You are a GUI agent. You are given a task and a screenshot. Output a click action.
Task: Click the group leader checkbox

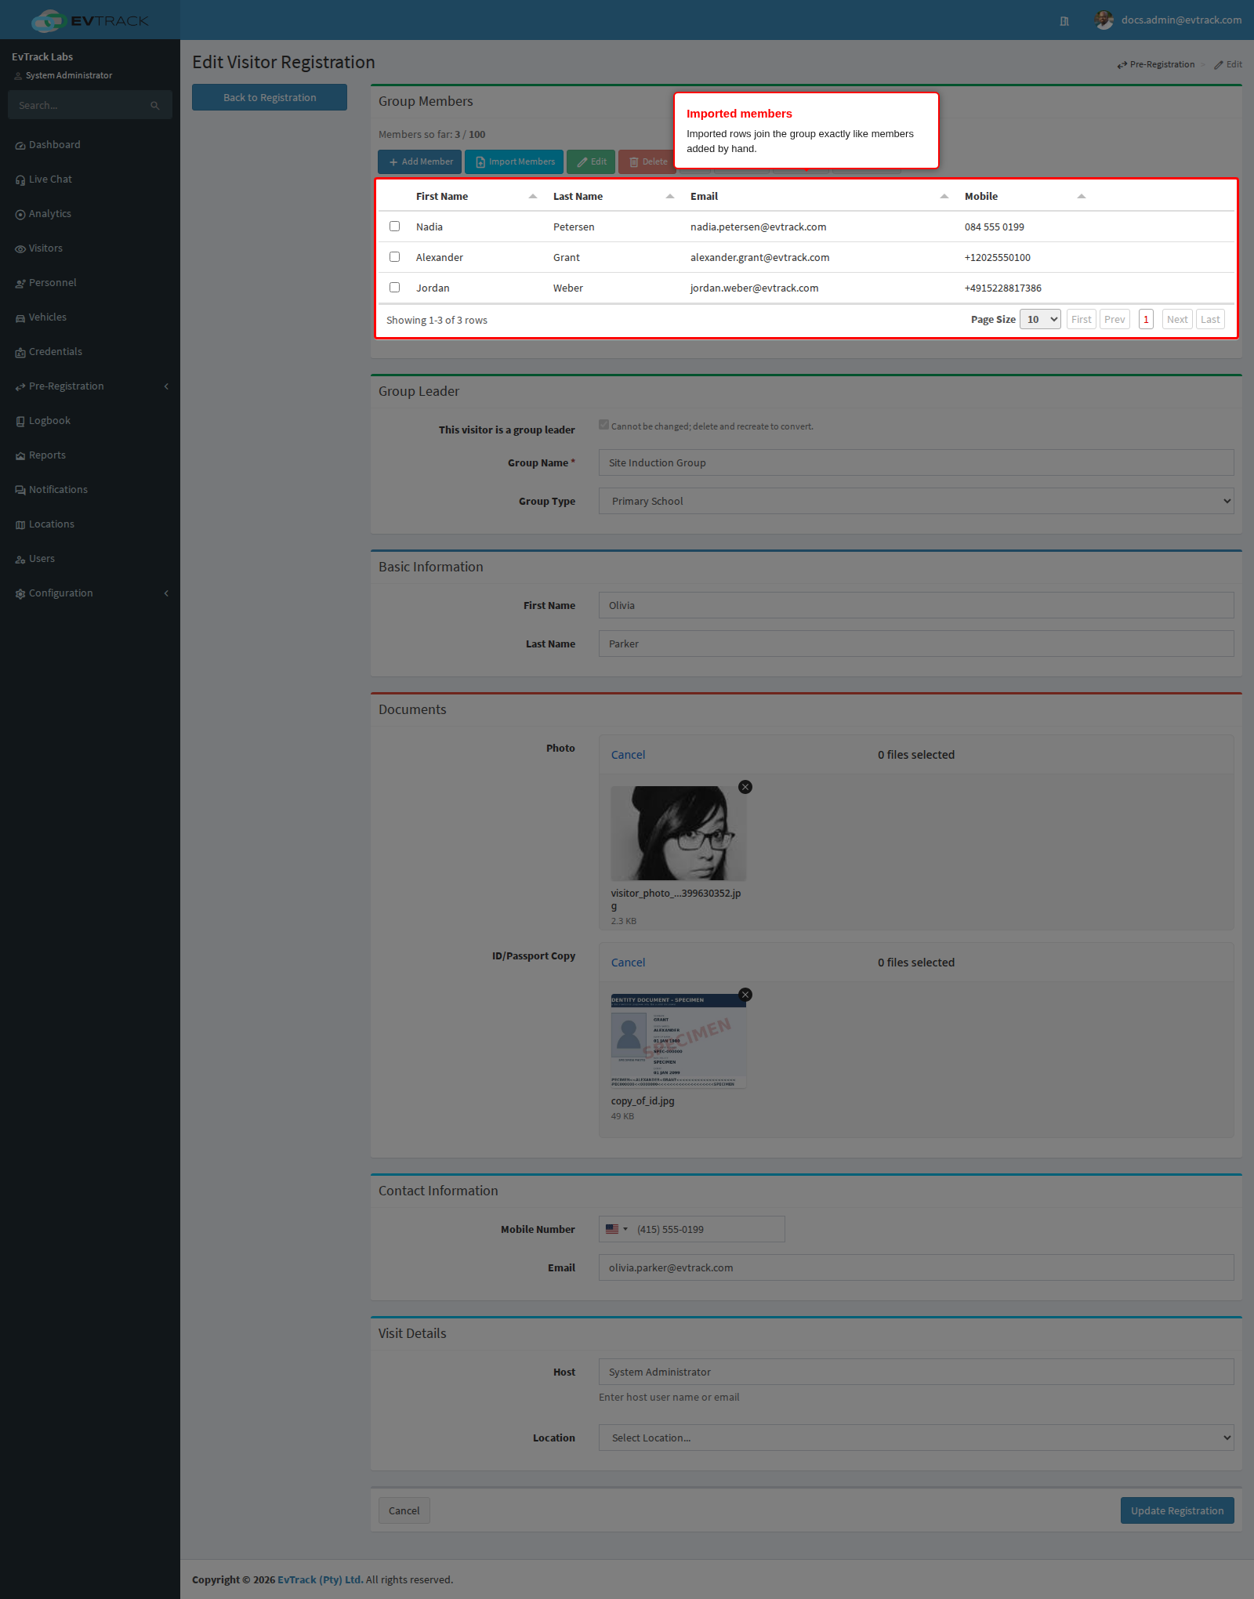click(x=603, y=425)
